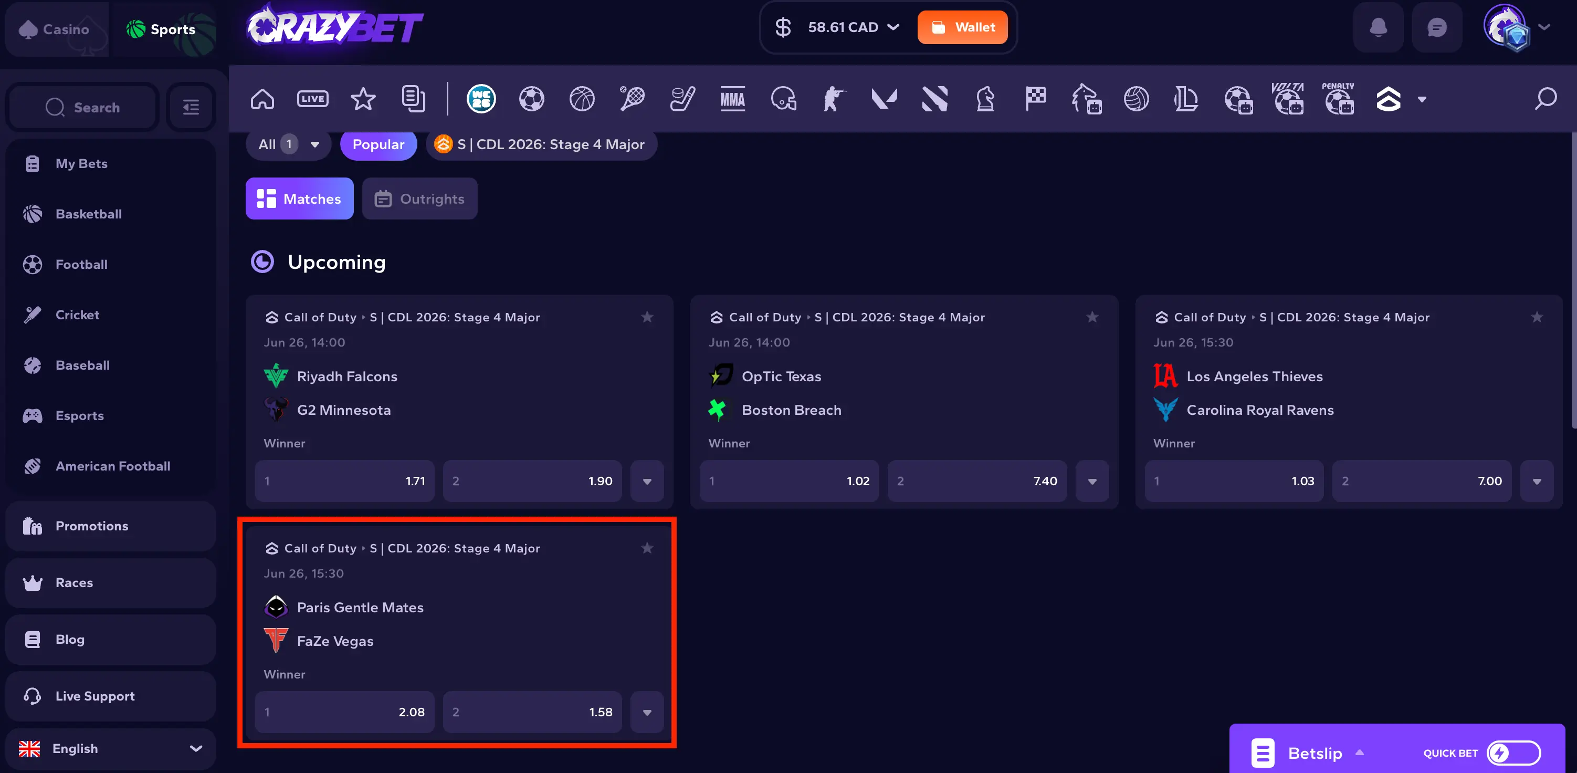
Task: Select the VOLTA football icon
Action: pyautogui.click(x=1287, y=99)
